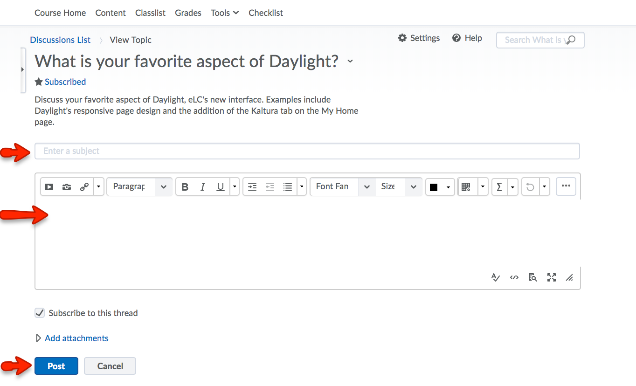Expand the collapsed side panel arrow
Viewport: 636px width, 386px height.
[x=22, y=69]
